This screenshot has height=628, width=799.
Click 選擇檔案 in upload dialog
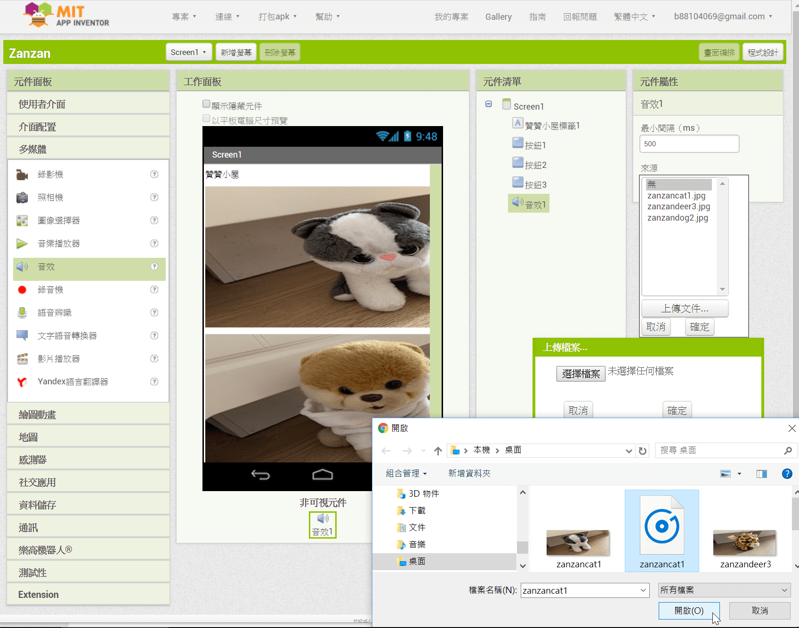(581, 374)
